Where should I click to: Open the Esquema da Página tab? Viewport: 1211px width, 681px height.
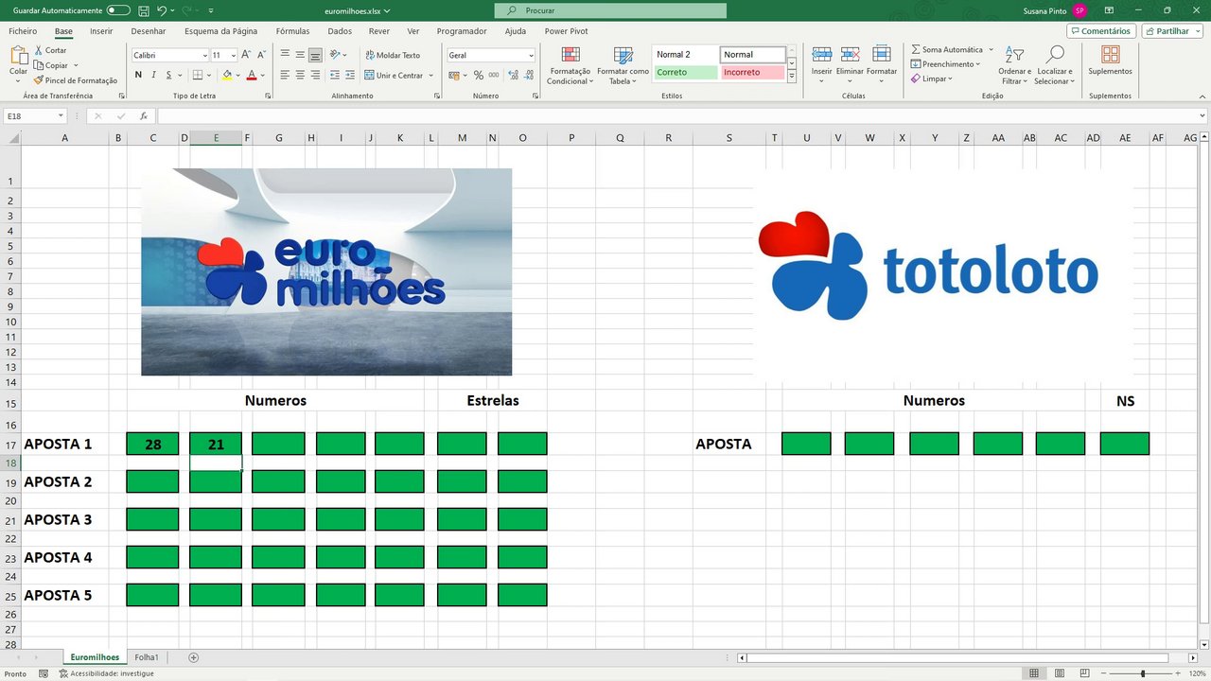click(220, 31)
